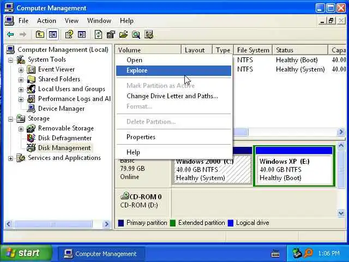
Task: Expand the Event Viewer node
Action: tap(21, 70)
